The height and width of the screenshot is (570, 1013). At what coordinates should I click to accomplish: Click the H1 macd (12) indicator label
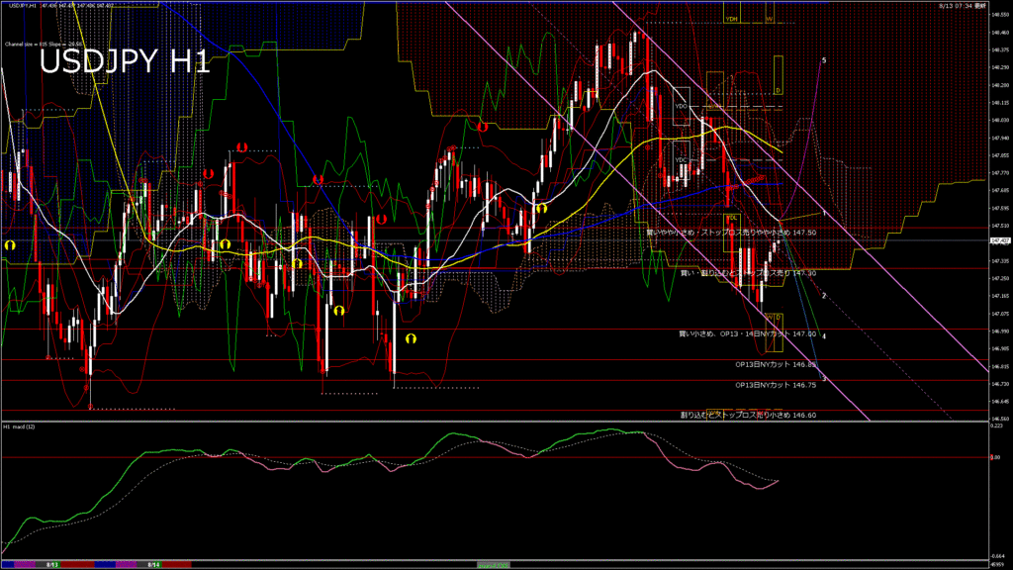tap(20, 427)
